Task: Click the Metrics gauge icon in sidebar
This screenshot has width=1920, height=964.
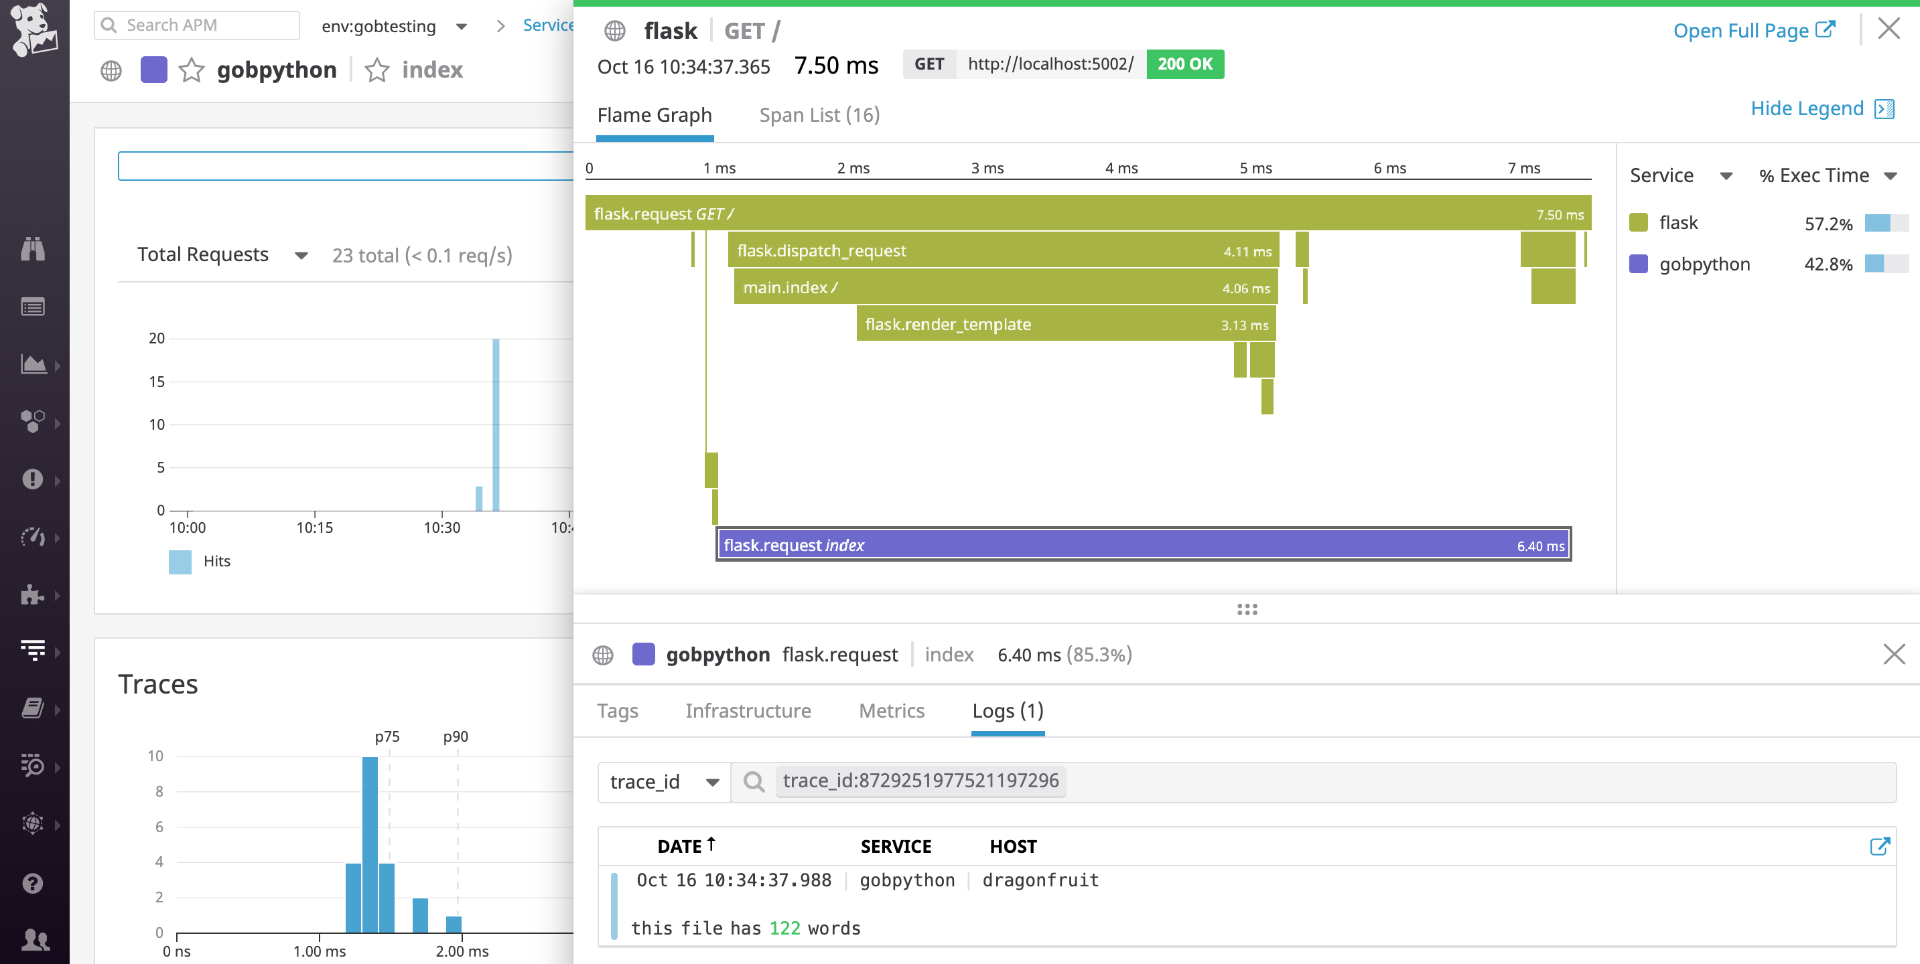Action: (x=33, y=537)
